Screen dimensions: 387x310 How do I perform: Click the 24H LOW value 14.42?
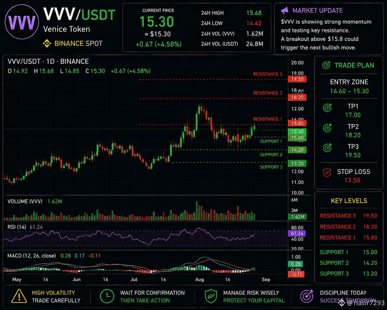click(254, 23)
